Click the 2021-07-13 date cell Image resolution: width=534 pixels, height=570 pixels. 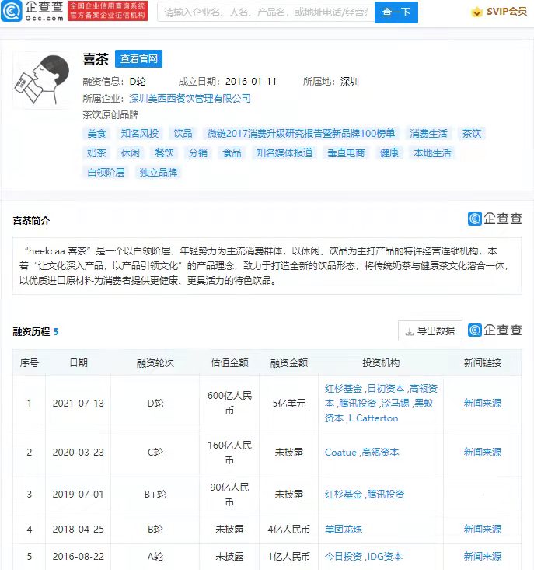pyautogui.click(x=78, y=403)
